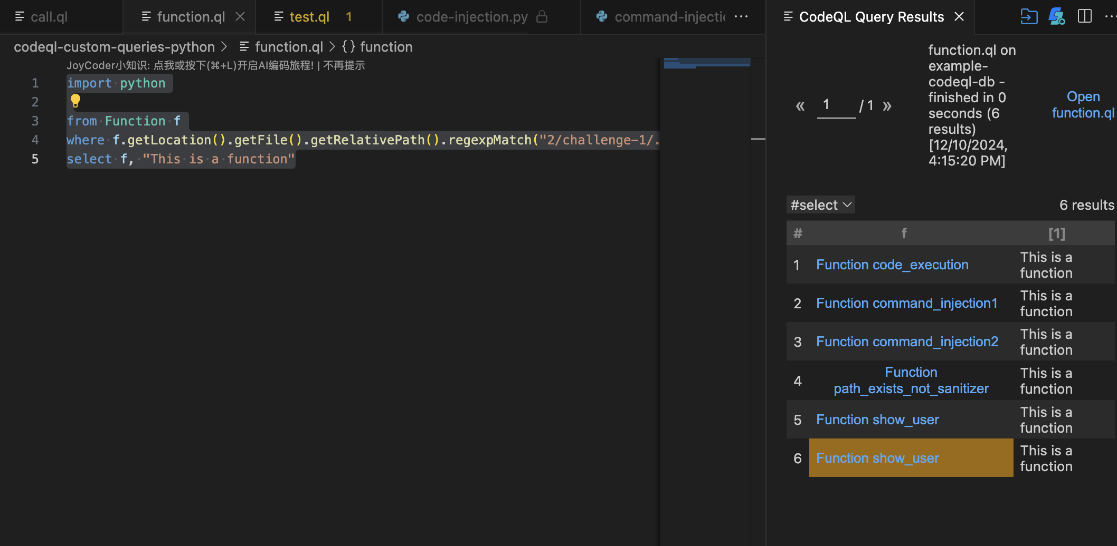The width and height of the screenshot is (1117, 546).
Task: Close the function.ql tab
Action: (240, 17)
